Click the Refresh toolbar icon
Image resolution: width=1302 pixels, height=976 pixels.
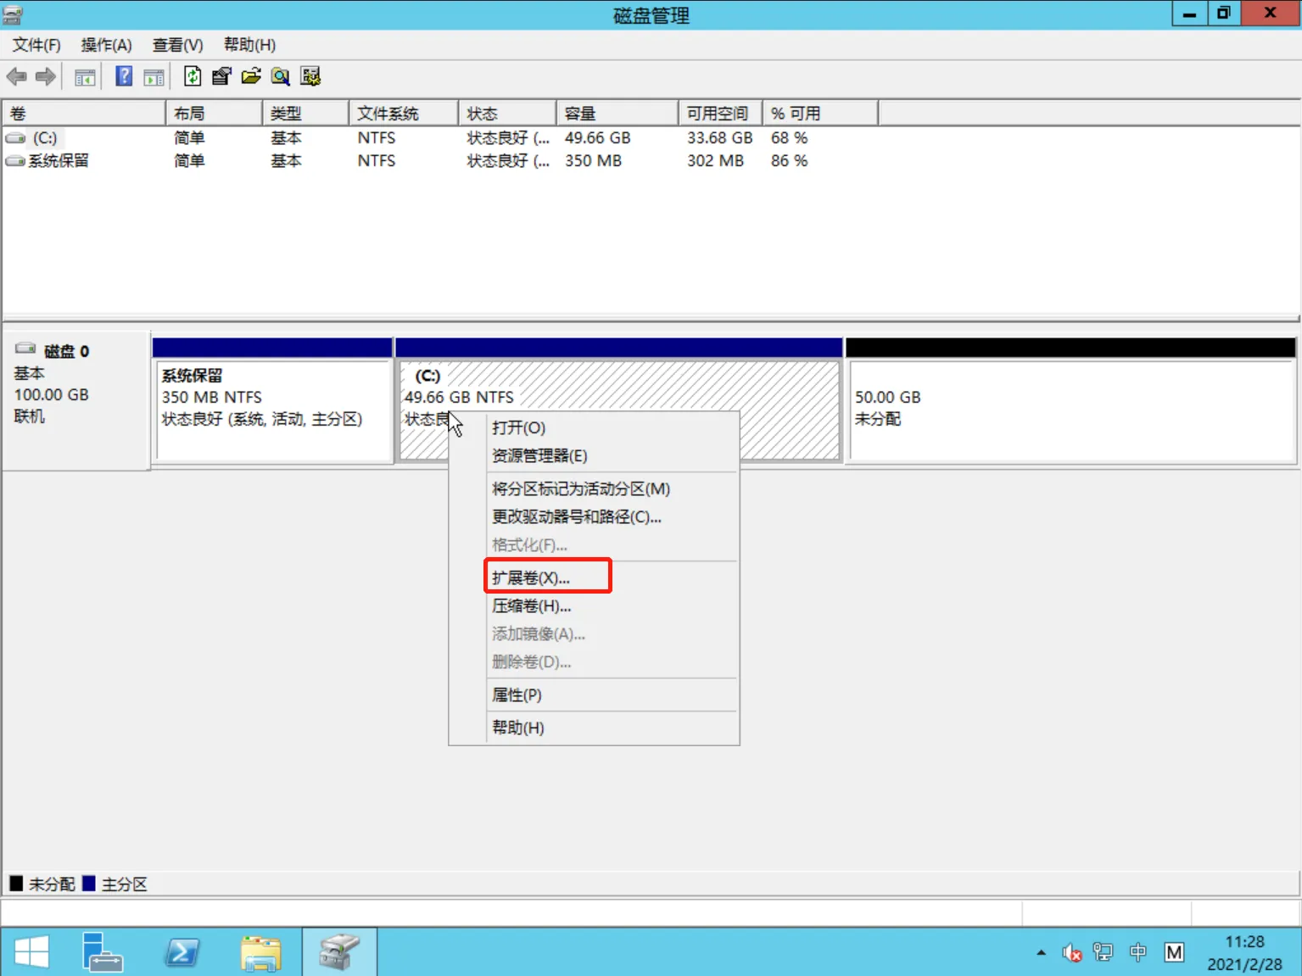[193, 76]
